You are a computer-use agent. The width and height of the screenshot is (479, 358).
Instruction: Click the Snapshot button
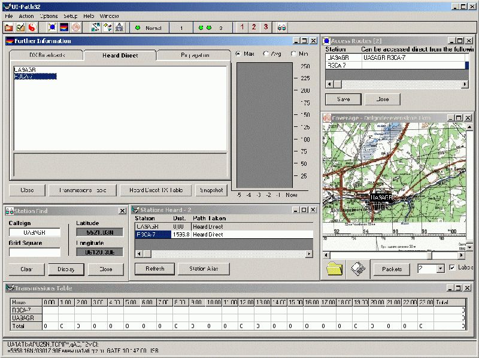[211, 190]
